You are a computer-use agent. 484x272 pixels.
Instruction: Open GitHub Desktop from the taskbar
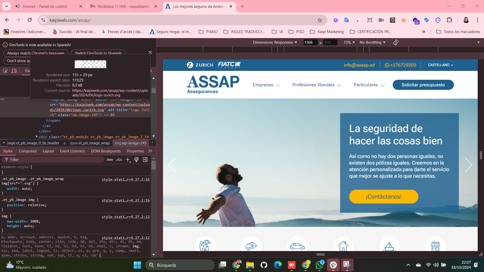[264, 265]
